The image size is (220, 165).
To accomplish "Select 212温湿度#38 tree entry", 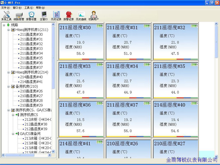I will pos(36,124).
